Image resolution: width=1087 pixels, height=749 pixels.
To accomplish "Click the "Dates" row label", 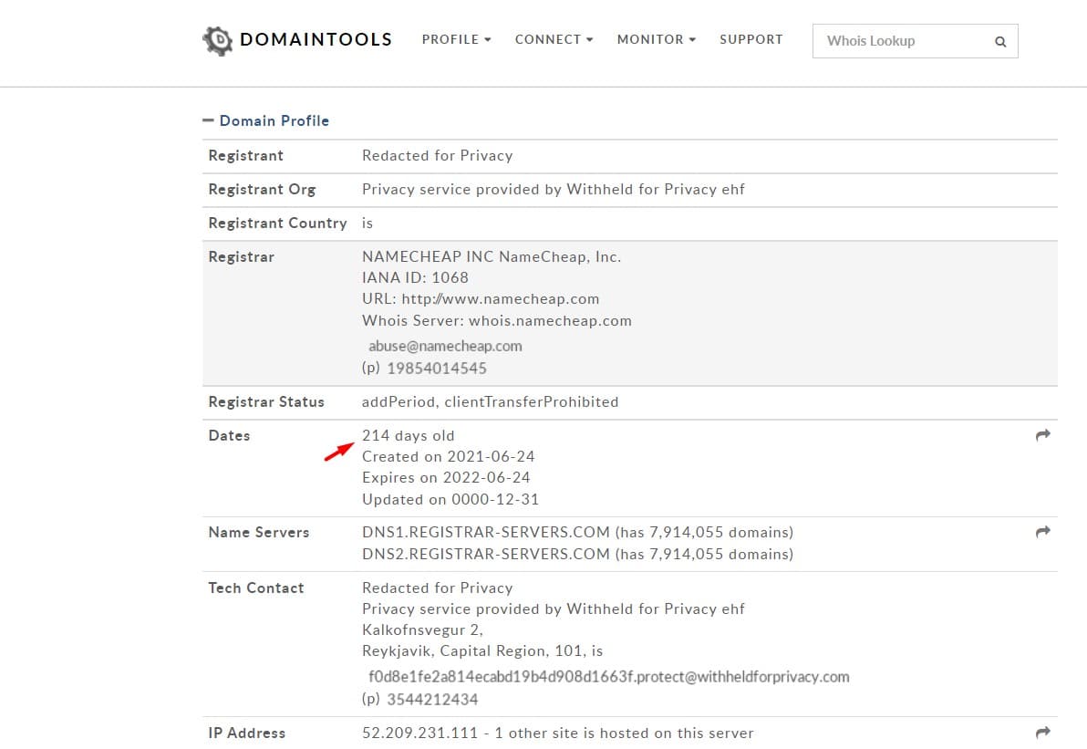I will tap(230, 435).
